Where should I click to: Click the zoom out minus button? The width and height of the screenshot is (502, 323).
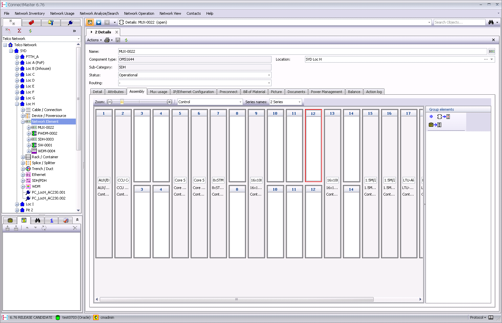tap(110, 102)
